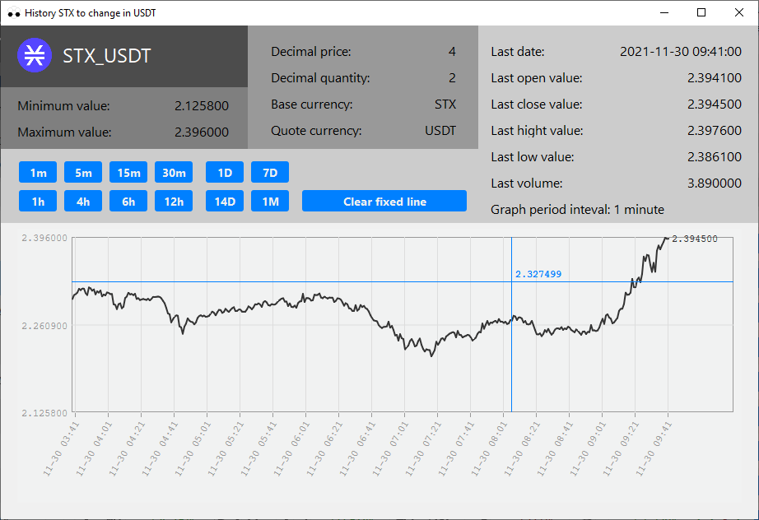Click Last volume 3.890000

point(714,183)
